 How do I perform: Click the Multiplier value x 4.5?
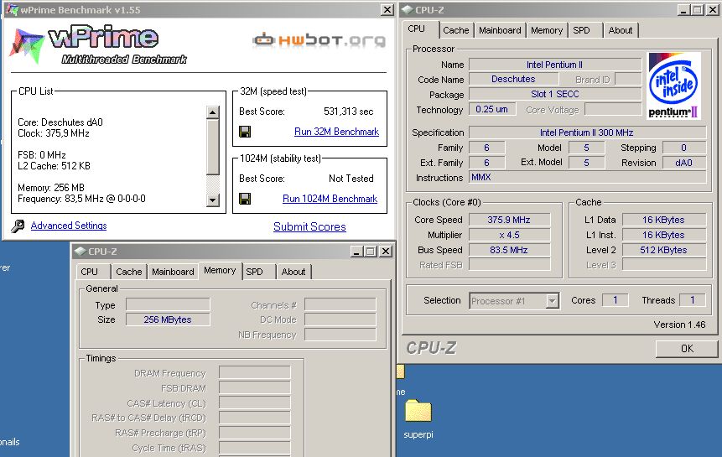click(509, 235)
